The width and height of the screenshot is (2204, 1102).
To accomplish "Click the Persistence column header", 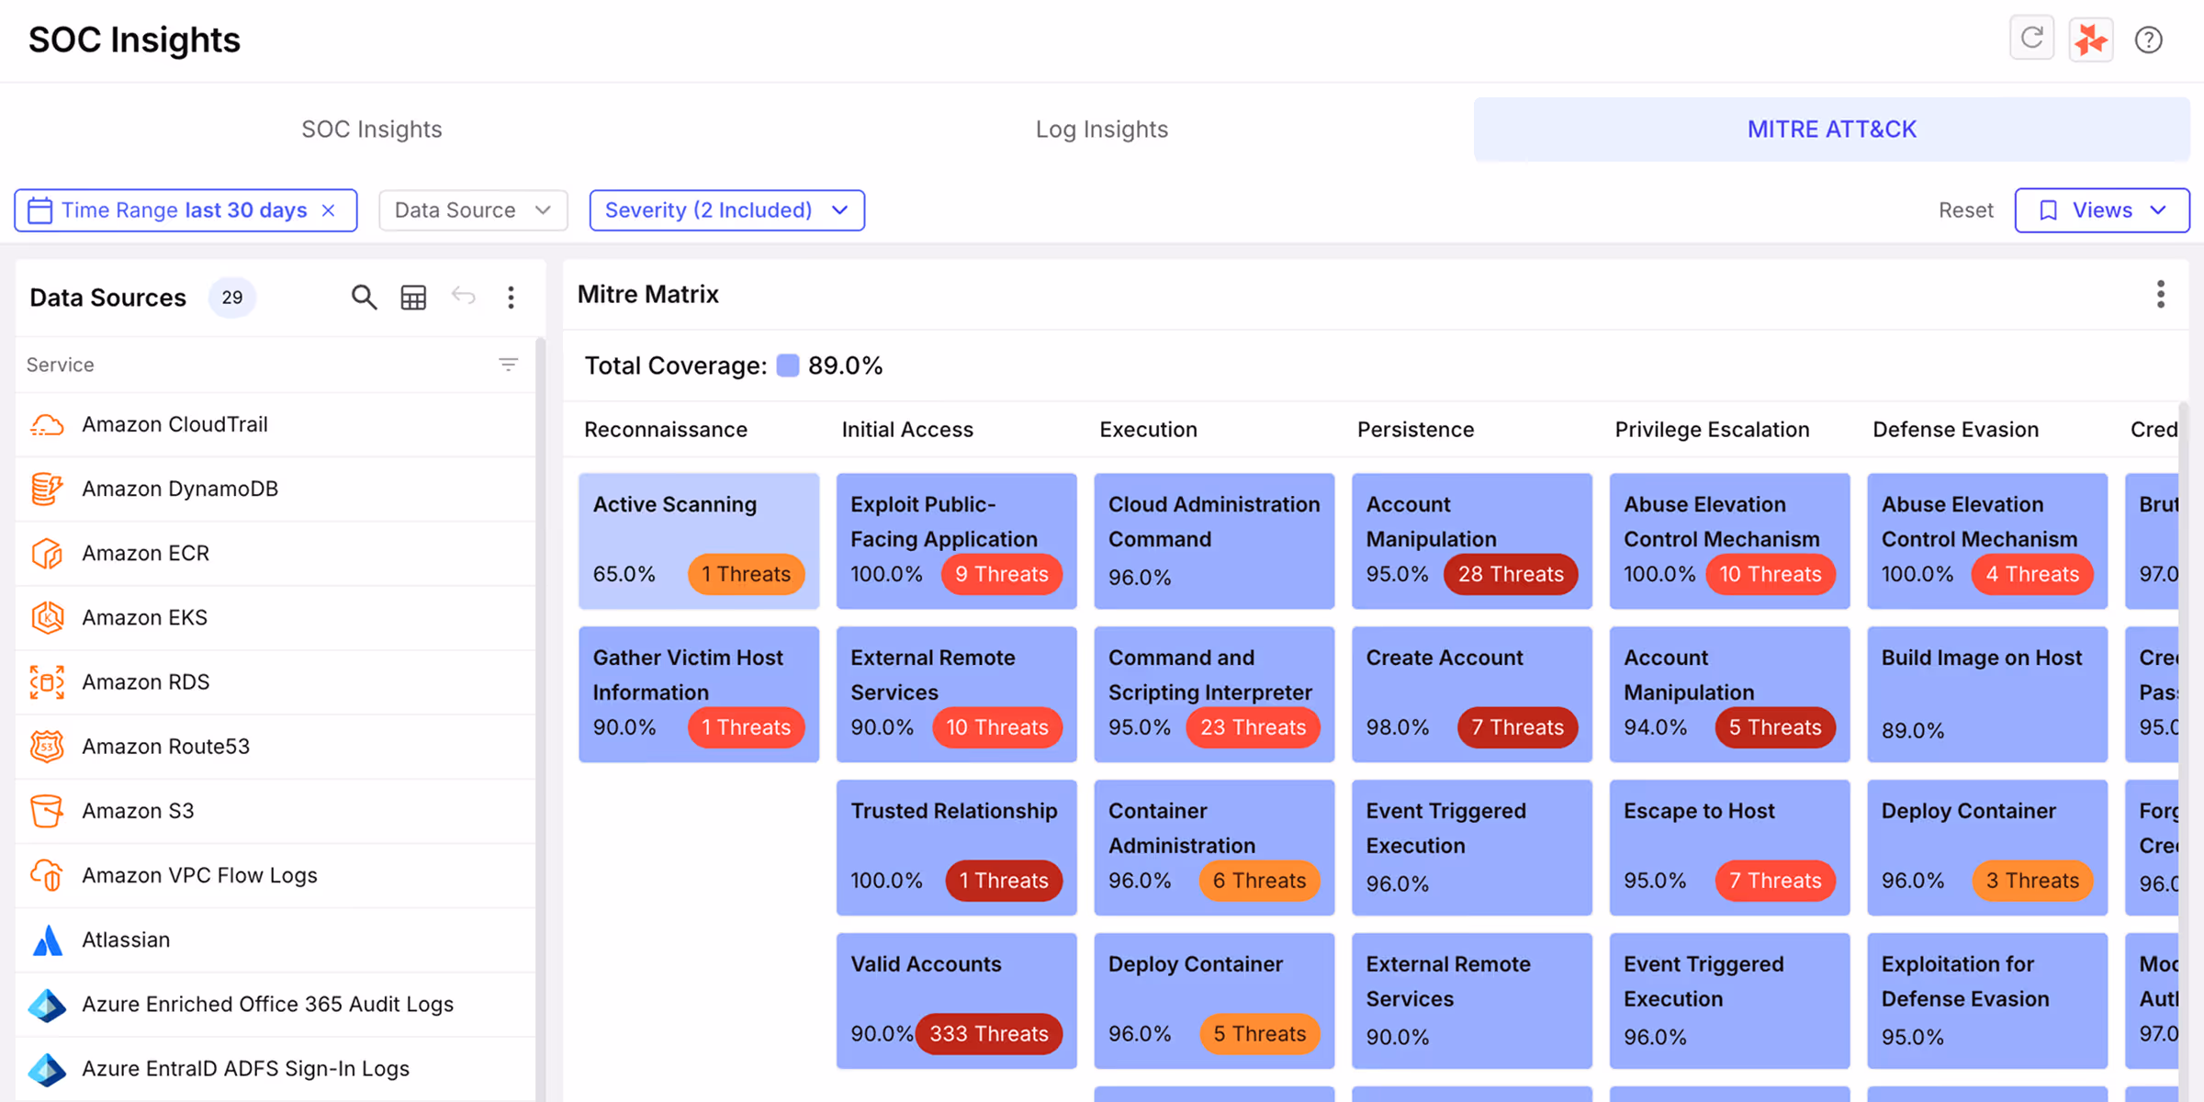I will (1415, 430).
